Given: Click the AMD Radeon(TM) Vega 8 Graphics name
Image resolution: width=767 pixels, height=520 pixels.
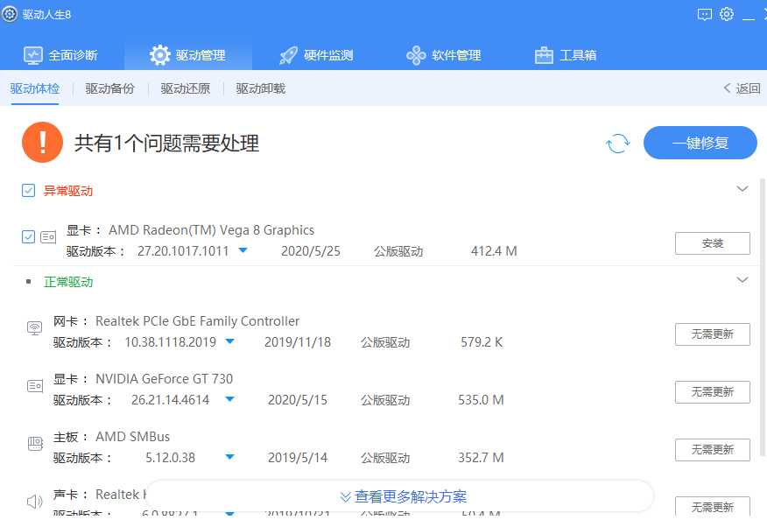Looking at the screenshot, I should 211,230.
